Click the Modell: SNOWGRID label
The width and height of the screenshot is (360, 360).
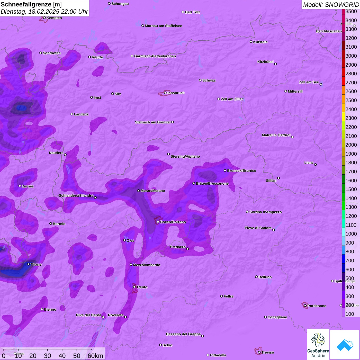[331, 5]
